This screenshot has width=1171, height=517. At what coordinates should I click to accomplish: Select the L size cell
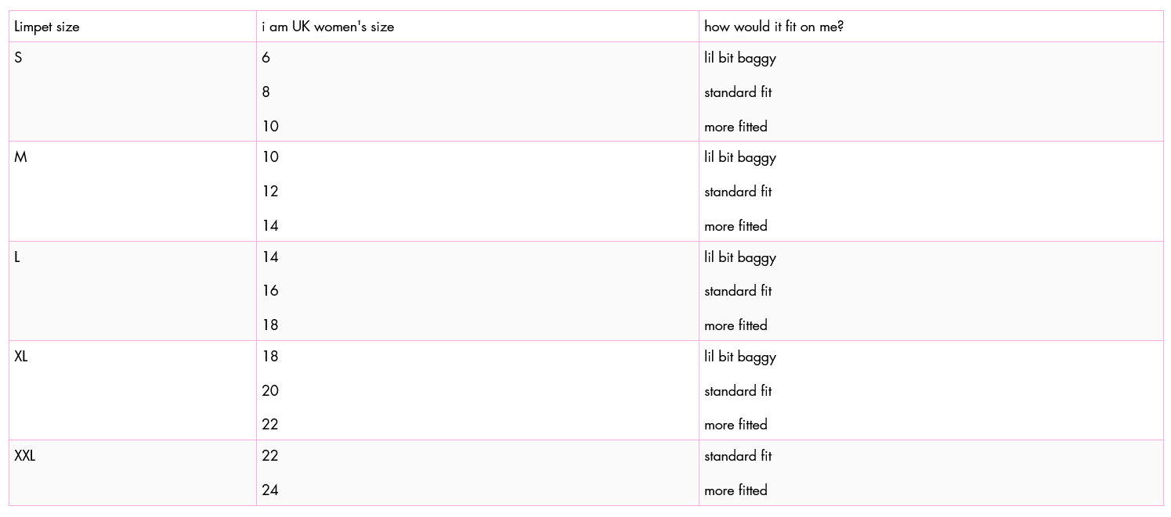[x=132, y=291]
